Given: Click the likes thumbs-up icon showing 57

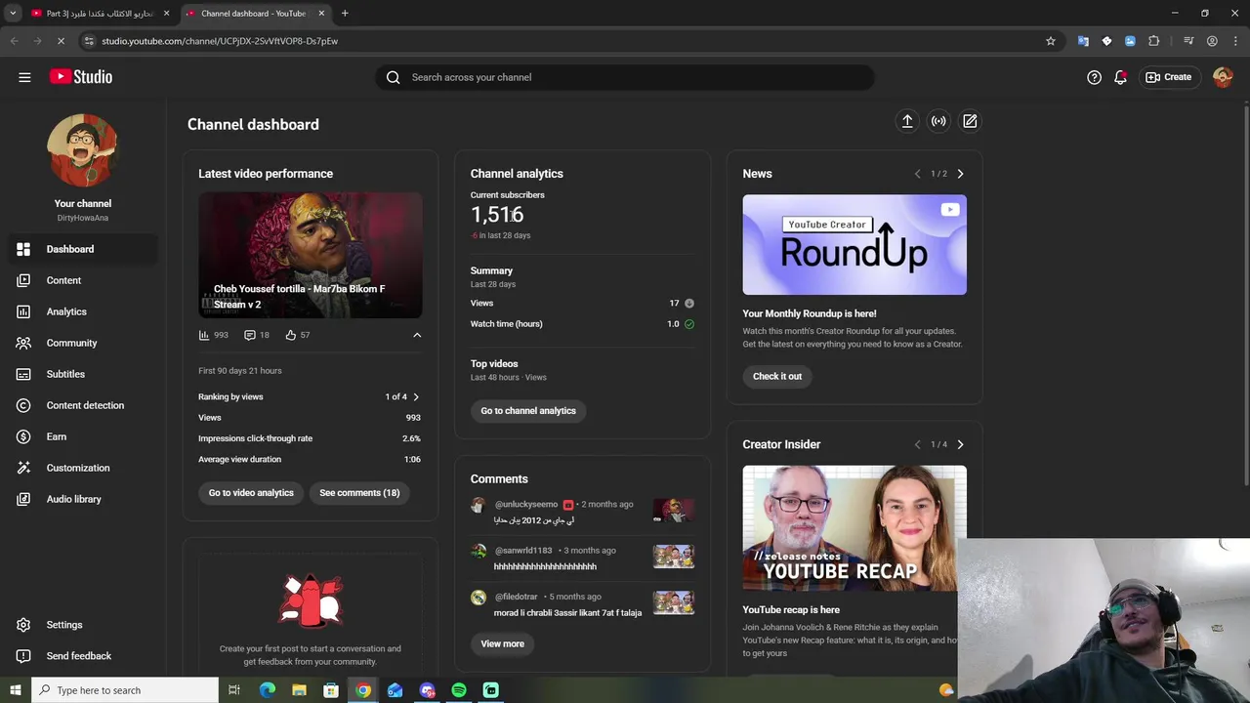Looking at the screenshot, I should coord(291,335).
